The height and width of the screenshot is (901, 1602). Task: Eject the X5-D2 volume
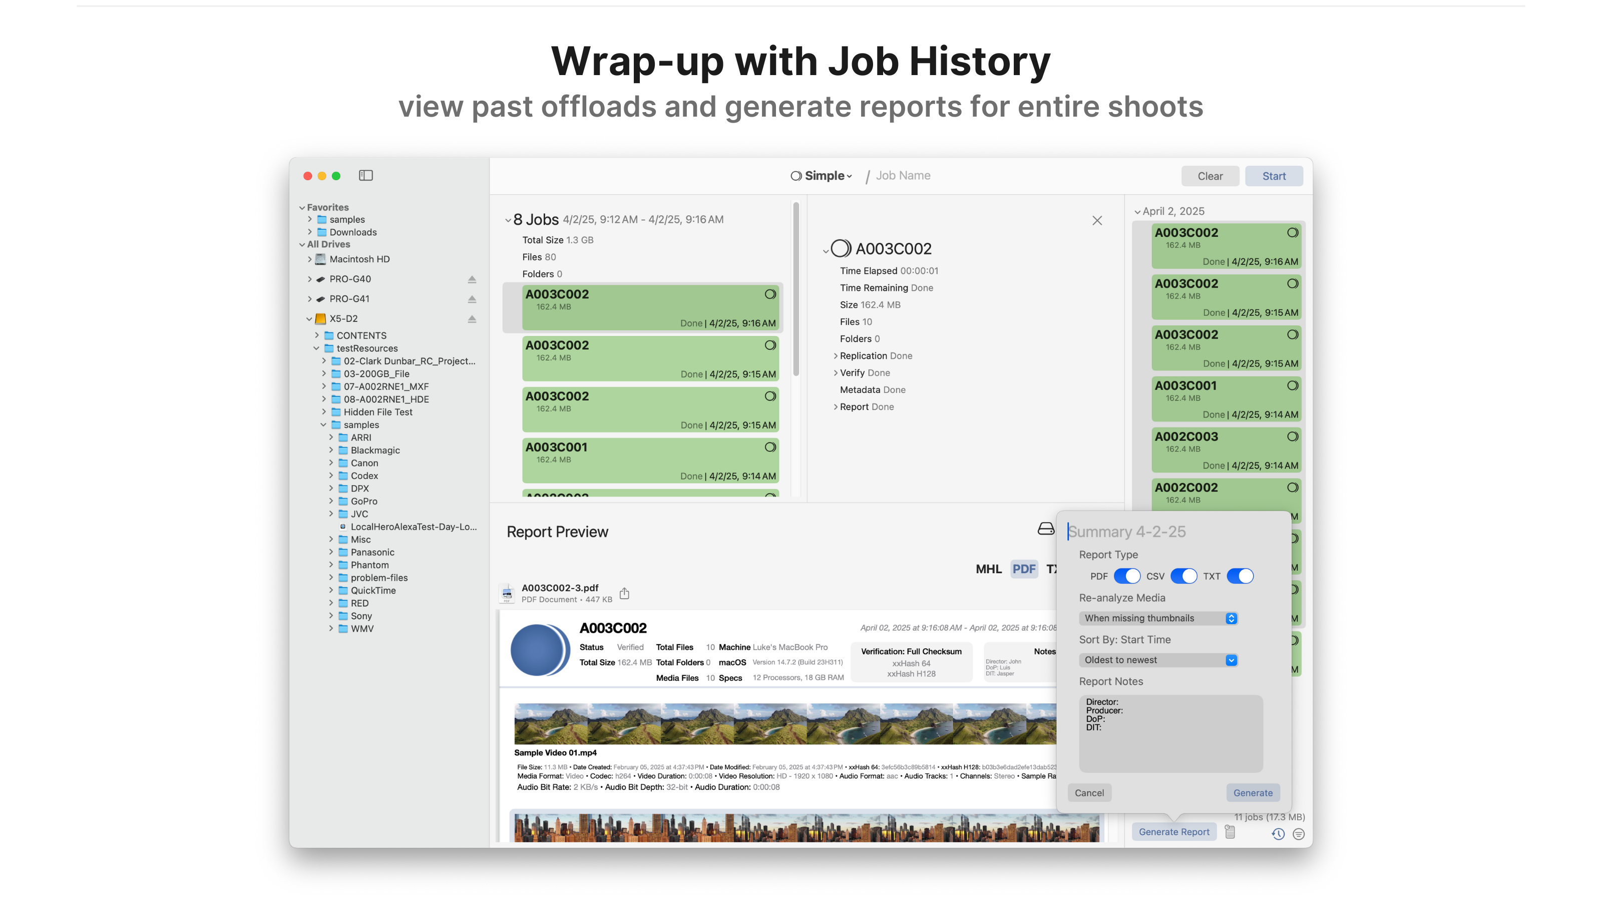click(x=472, y=319)
